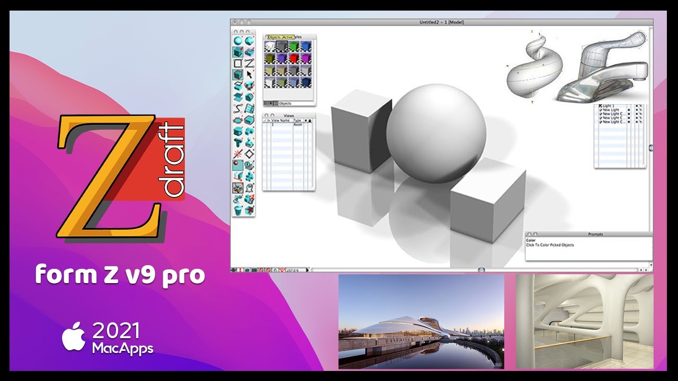Select the Axon view row
Viewport: 678px width, 381px height.
point(289,124)
